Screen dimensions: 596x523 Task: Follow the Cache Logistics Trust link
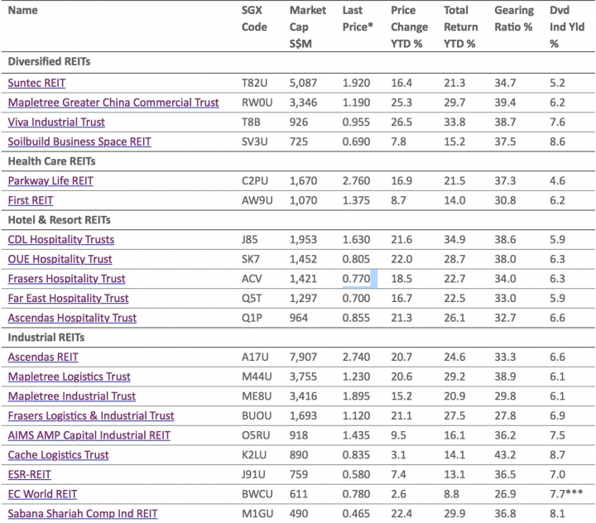pyautogui.click(x=58, y=455)
